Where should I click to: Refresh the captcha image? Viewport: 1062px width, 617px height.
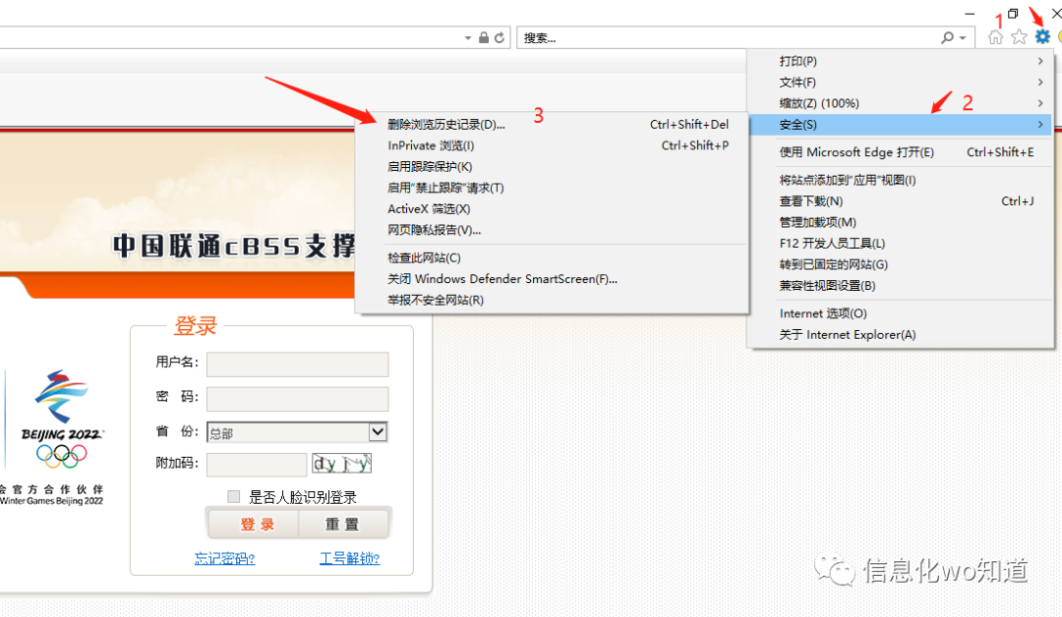point(341,464)
